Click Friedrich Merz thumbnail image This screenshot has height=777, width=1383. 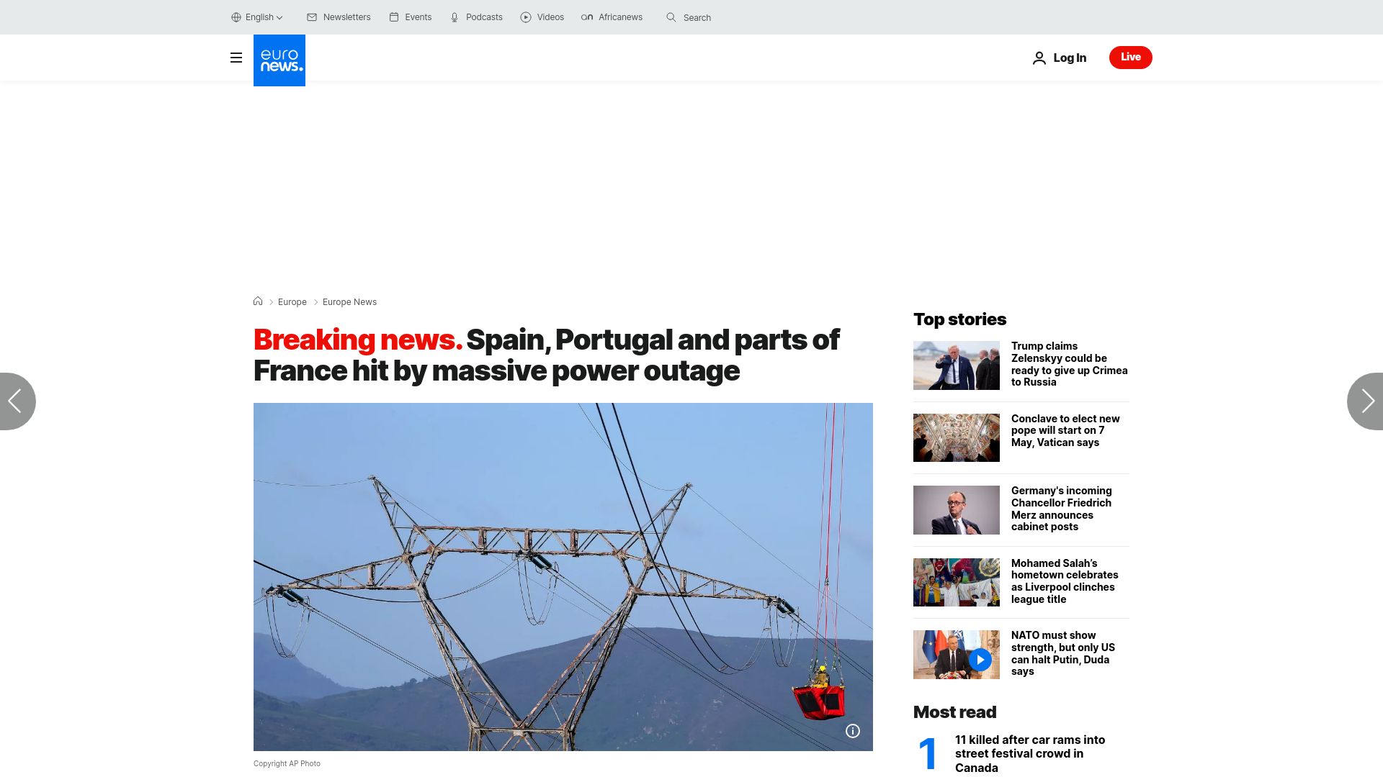click(x=957, y=510)
